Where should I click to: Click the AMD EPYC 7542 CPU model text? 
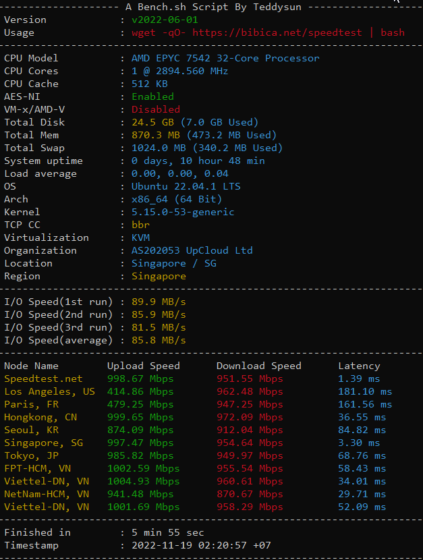click(x=225, y=58)
